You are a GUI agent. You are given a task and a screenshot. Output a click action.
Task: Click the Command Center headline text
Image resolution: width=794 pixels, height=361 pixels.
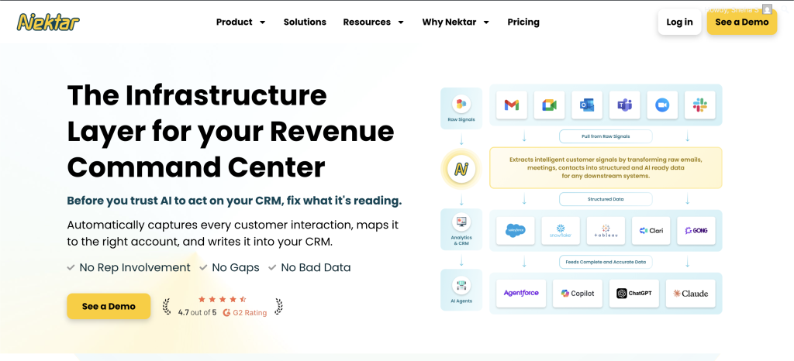point(196,167)
